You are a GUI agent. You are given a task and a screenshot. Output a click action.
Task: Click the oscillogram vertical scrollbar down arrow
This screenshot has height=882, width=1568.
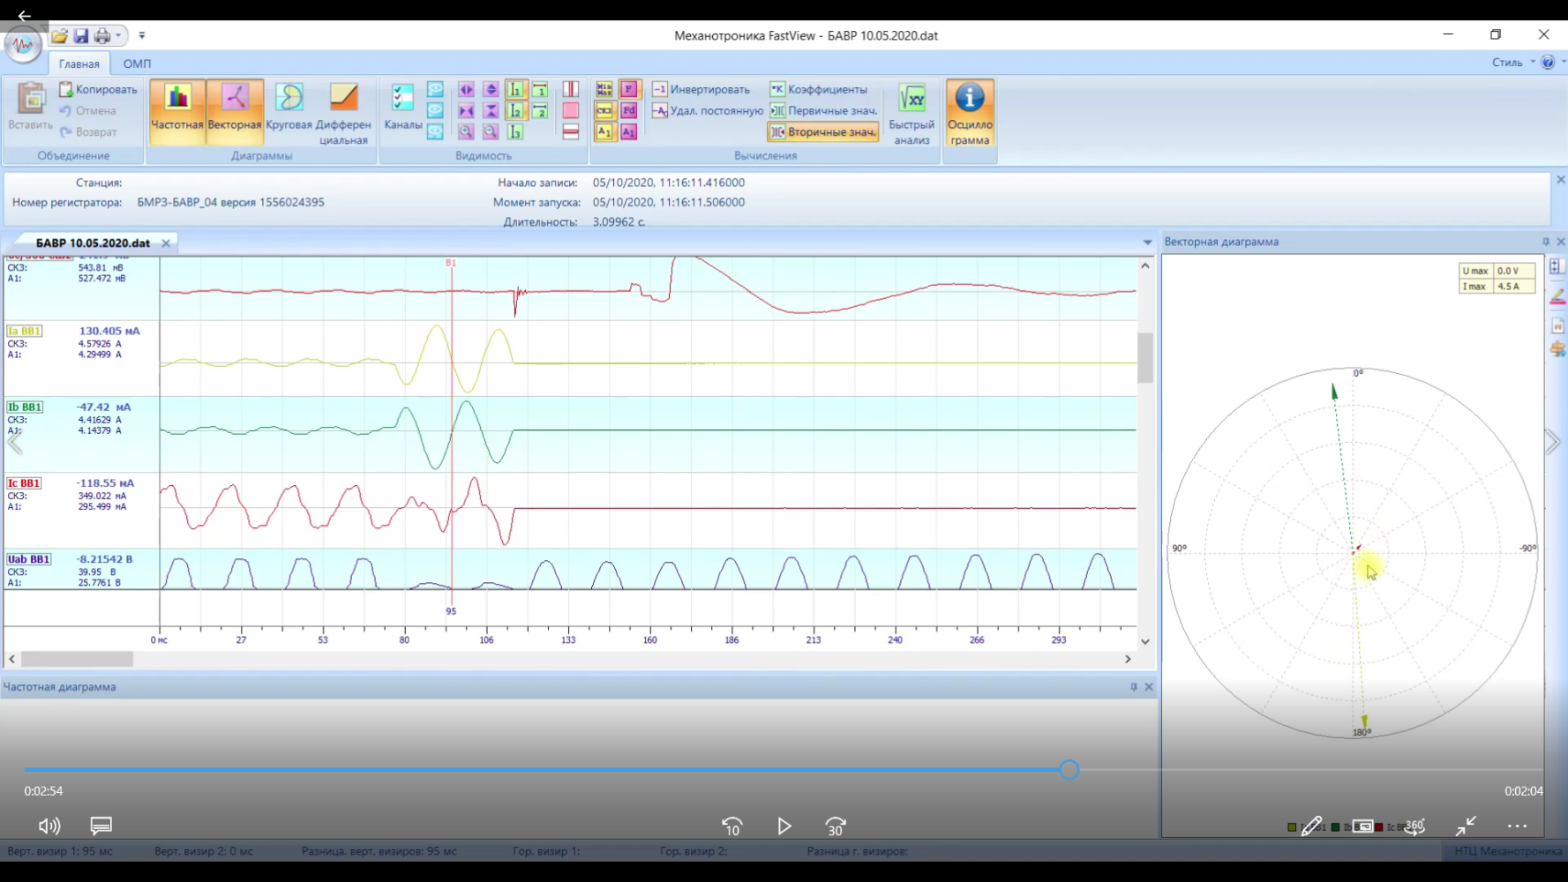[x=1145, y=642]
